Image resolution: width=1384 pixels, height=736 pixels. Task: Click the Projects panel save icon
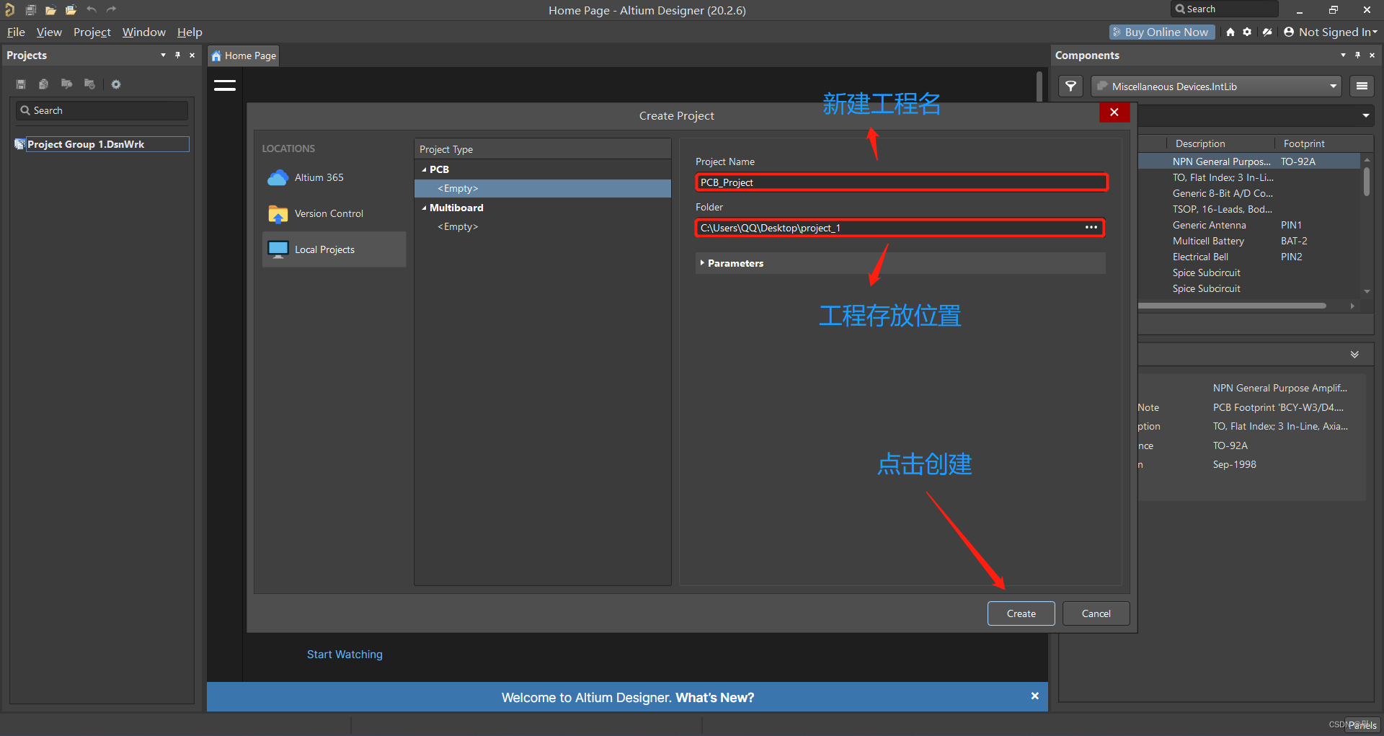(x=21, y=84)
